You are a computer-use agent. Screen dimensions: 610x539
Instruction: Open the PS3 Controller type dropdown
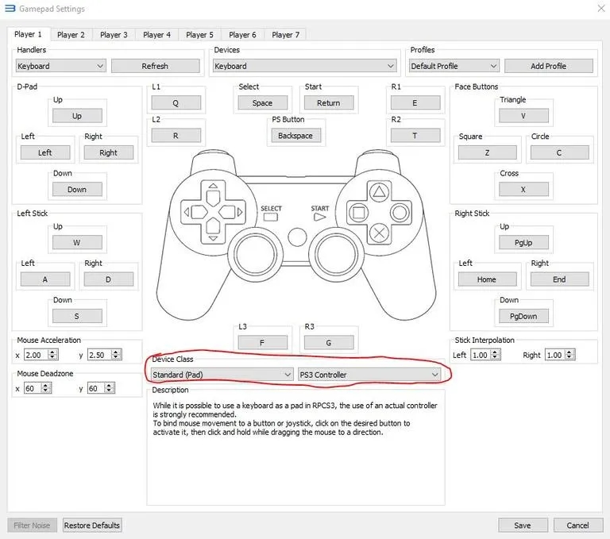tap(369, 374)
